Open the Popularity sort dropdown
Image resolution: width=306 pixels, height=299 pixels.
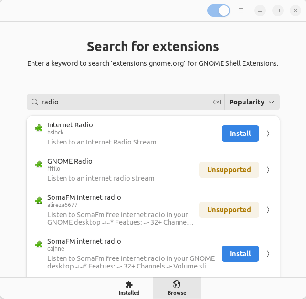pyautogui.click(x=252, y=102)
